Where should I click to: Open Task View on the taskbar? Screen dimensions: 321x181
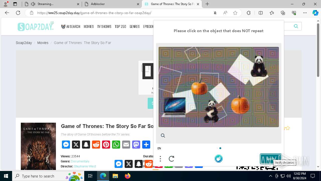pos(91,176)
